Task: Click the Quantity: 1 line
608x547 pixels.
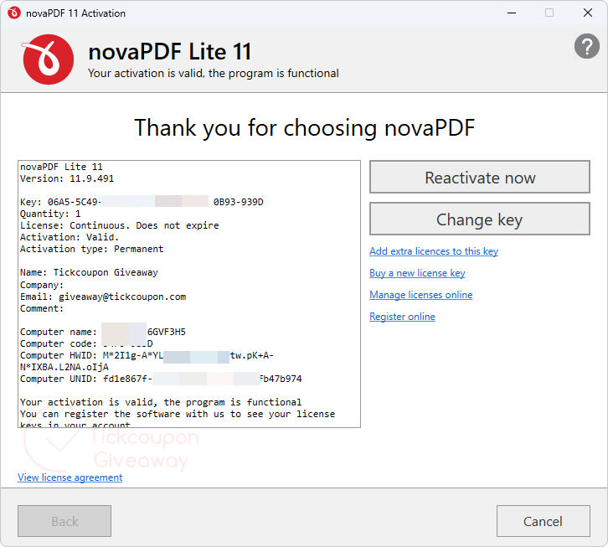Action: [50, 214]
